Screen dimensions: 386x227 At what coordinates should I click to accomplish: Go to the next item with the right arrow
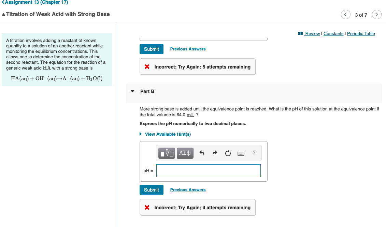pos(376,14)
